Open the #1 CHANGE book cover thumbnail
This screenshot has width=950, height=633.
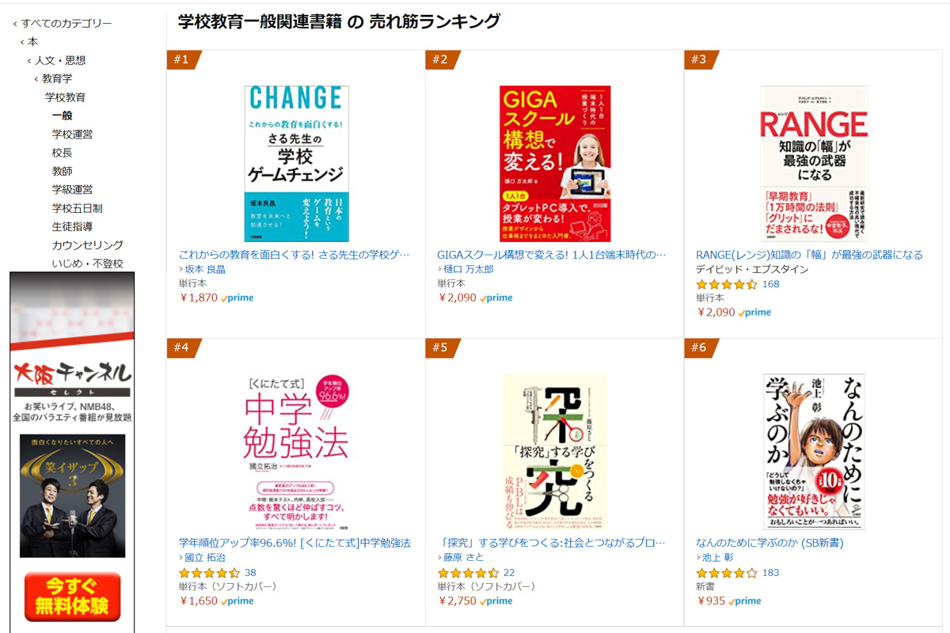point(296,163)
